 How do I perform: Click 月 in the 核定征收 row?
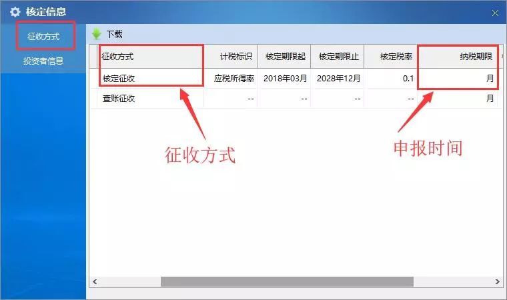[458, 78]
